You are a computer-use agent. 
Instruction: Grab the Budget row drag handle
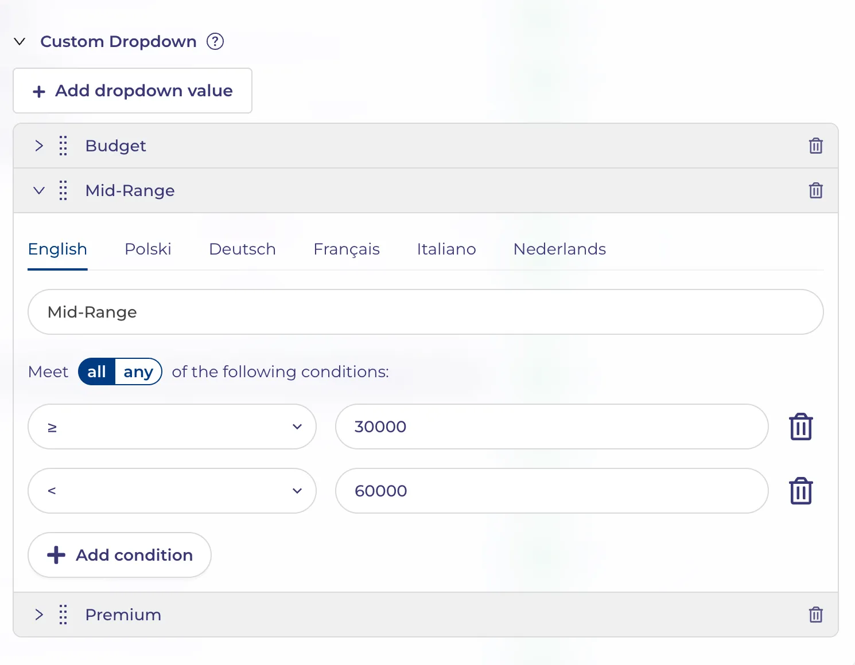63,146
